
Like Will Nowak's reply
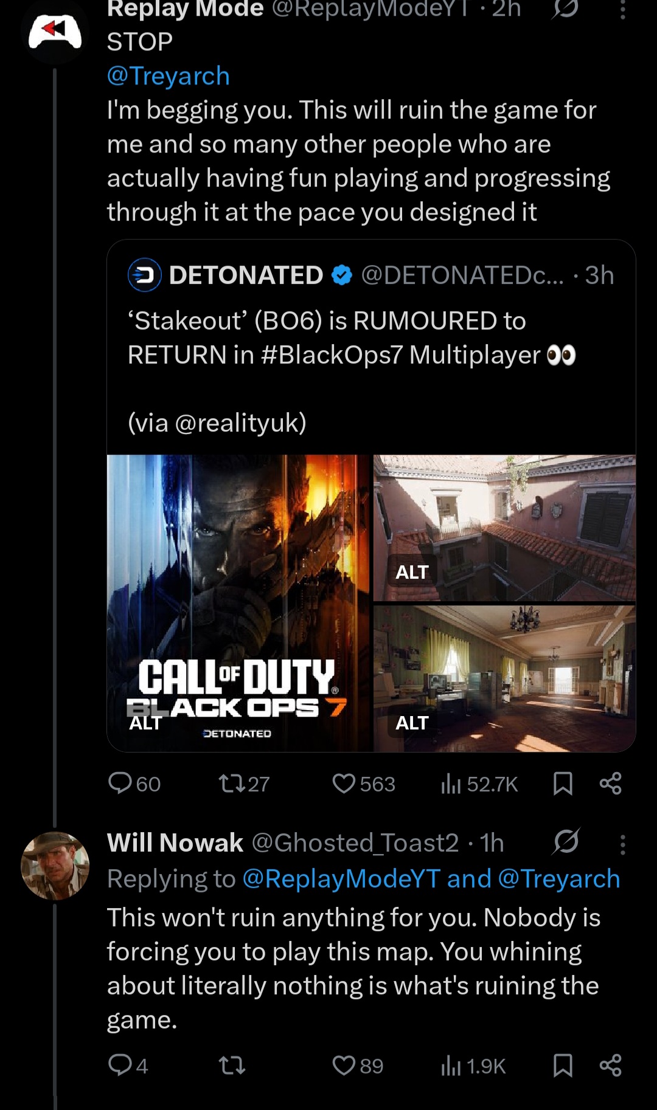coord(358,1066)
